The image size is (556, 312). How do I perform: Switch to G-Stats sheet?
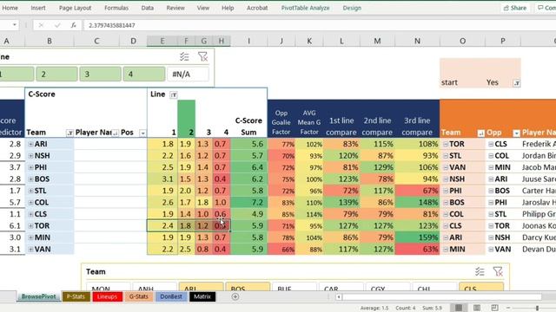(x=139, y=296)
